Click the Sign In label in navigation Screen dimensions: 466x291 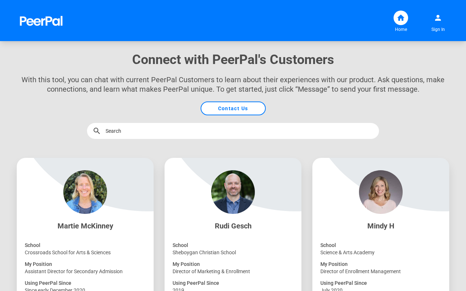pyautogui.click(x=438, y=29)
